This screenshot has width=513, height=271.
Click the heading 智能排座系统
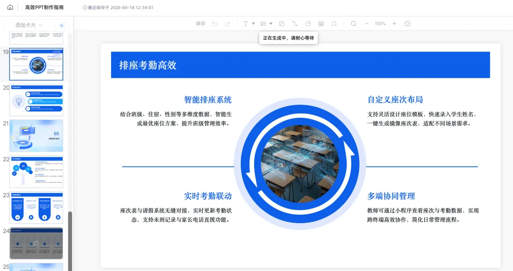click(208, 99)
